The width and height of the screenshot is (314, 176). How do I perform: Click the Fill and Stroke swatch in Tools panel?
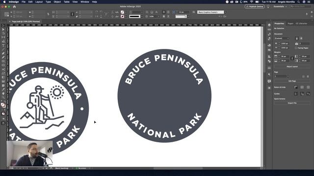[x=3, y=105]
